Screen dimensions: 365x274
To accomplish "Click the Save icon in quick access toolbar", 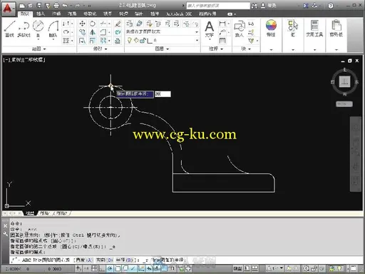I will (x=39, y=5).
